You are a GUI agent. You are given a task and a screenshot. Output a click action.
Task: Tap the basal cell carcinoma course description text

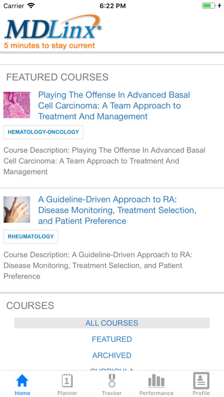(104, 161)
